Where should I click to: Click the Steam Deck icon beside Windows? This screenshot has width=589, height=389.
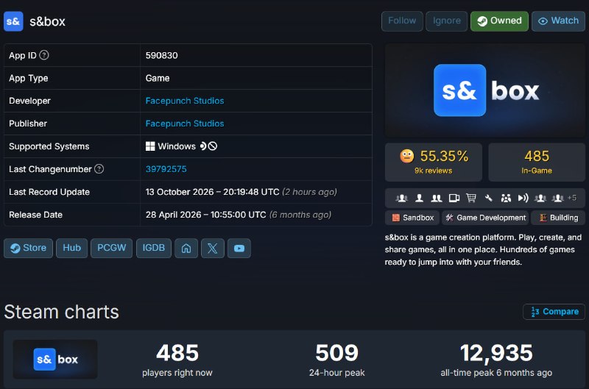pos(203,146)
